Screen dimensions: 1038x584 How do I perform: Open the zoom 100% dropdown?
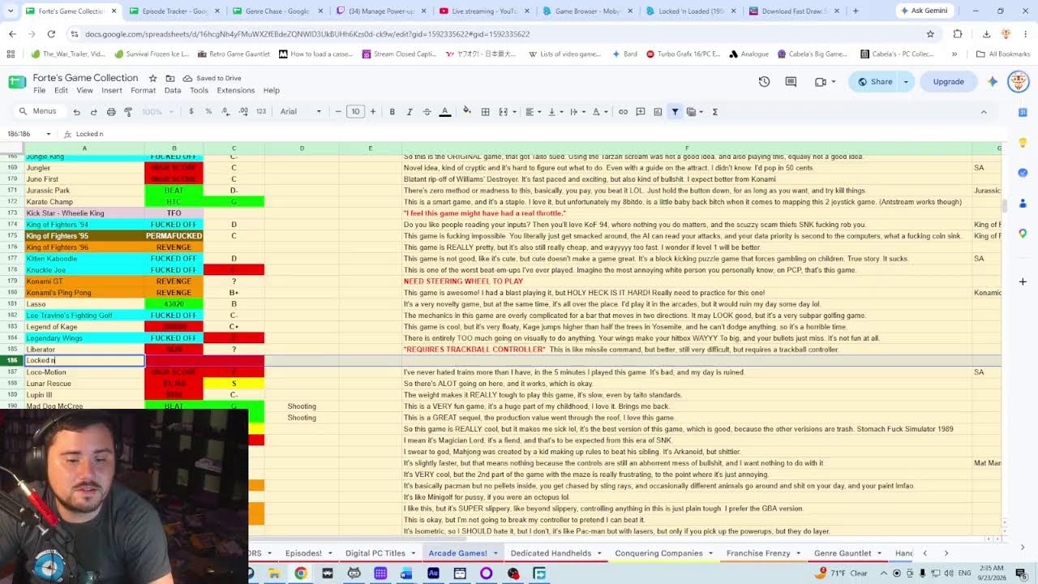157,112
